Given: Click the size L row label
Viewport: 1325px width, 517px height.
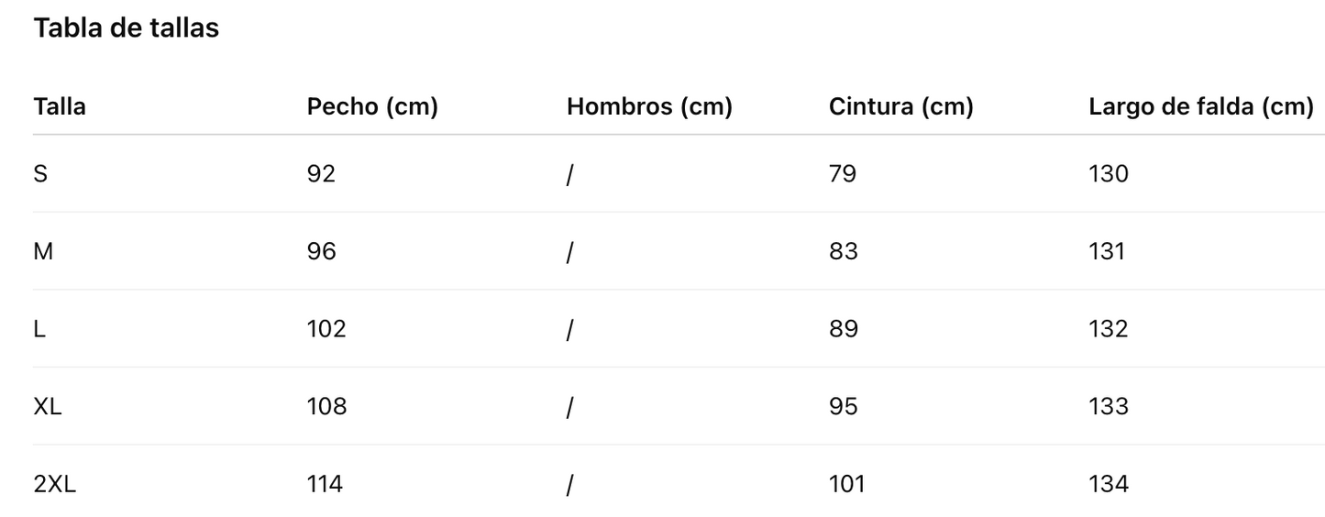Looking at the screenshot, I should coord(39,328).
